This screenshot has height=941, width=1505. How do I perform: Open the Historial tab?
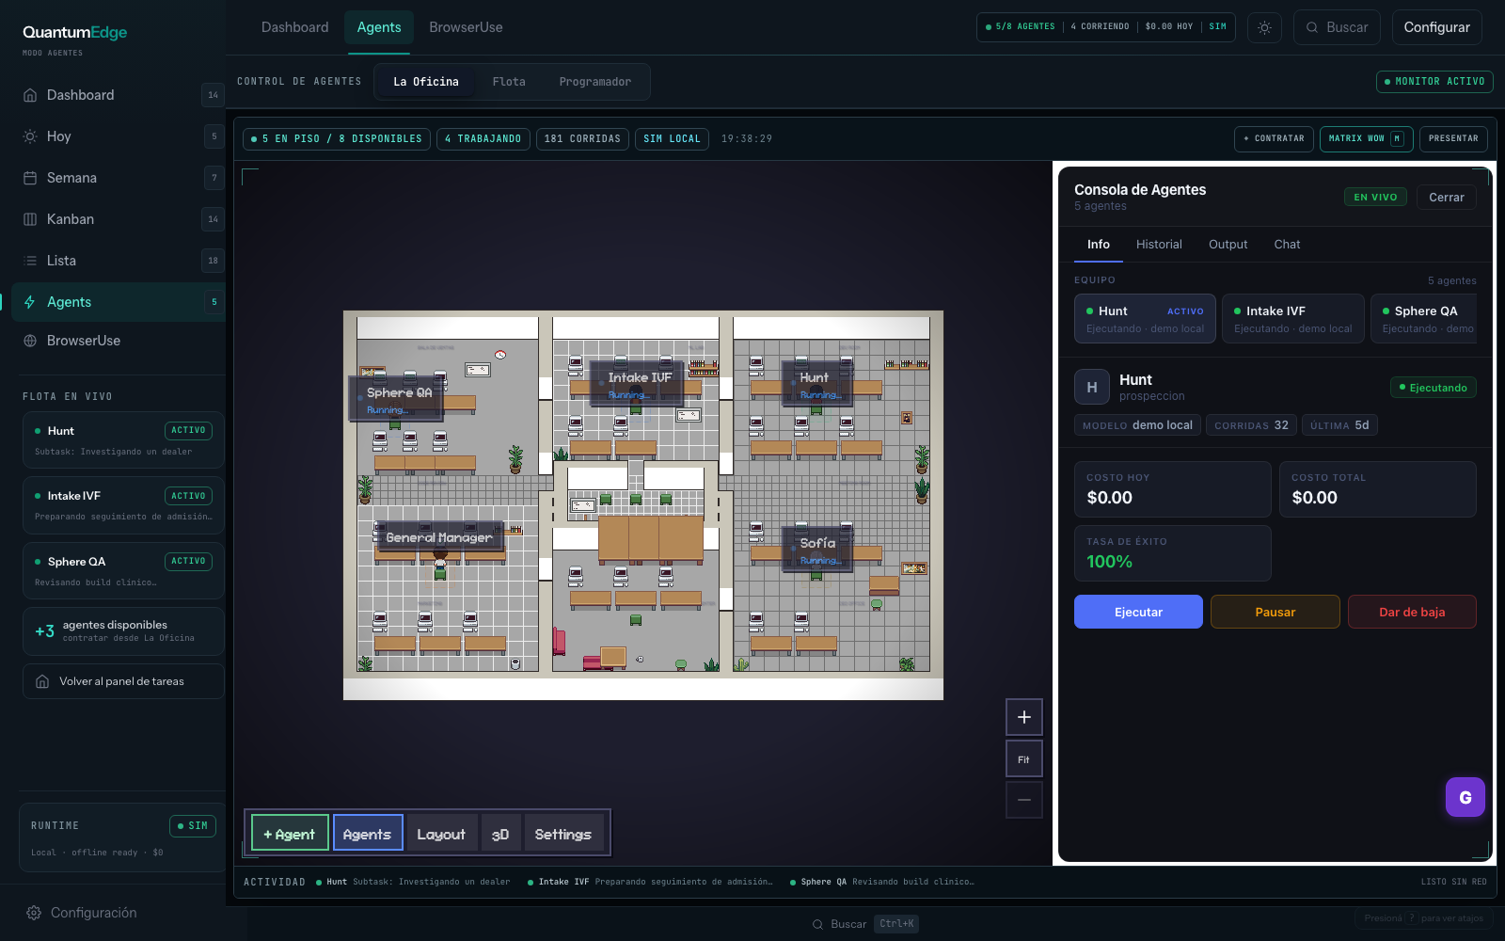click(1159, 245)
